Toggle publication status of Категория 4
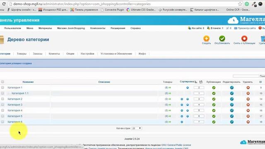The height and width of the screenshot is (149, 265). [x=214, y=111]
